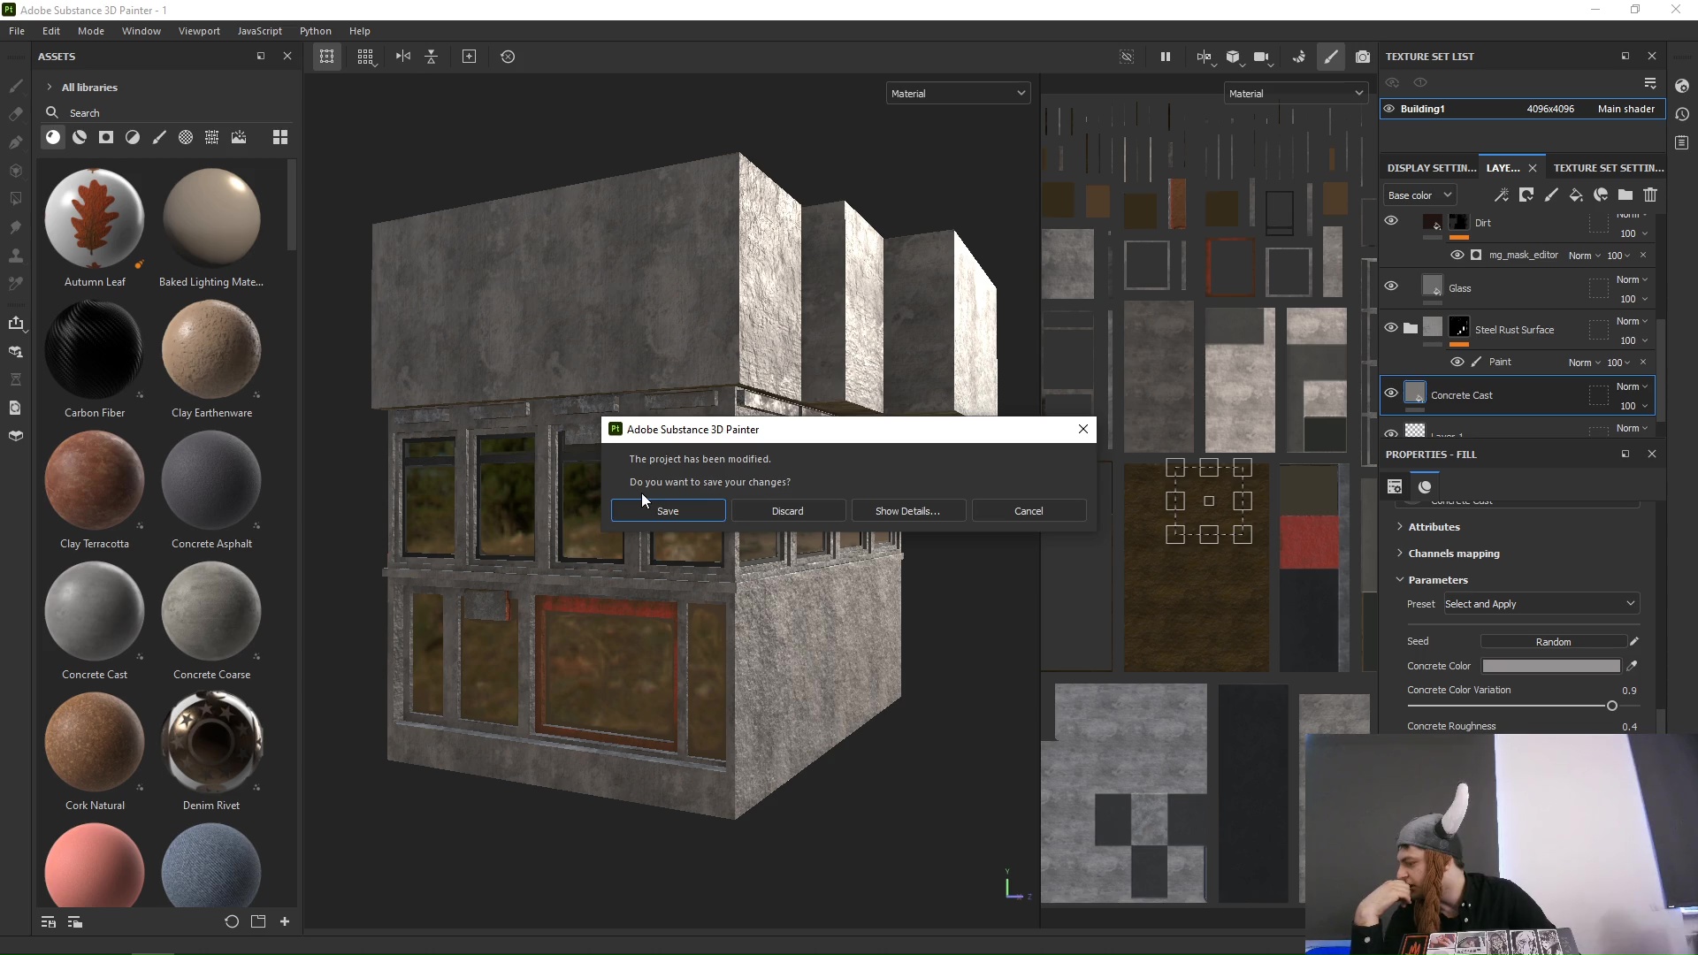The height and width of the screenshot is (955, 1698).
Task: Switch assets panel to grid view icon
Action: pyautogui.click(x=279, y=137)
